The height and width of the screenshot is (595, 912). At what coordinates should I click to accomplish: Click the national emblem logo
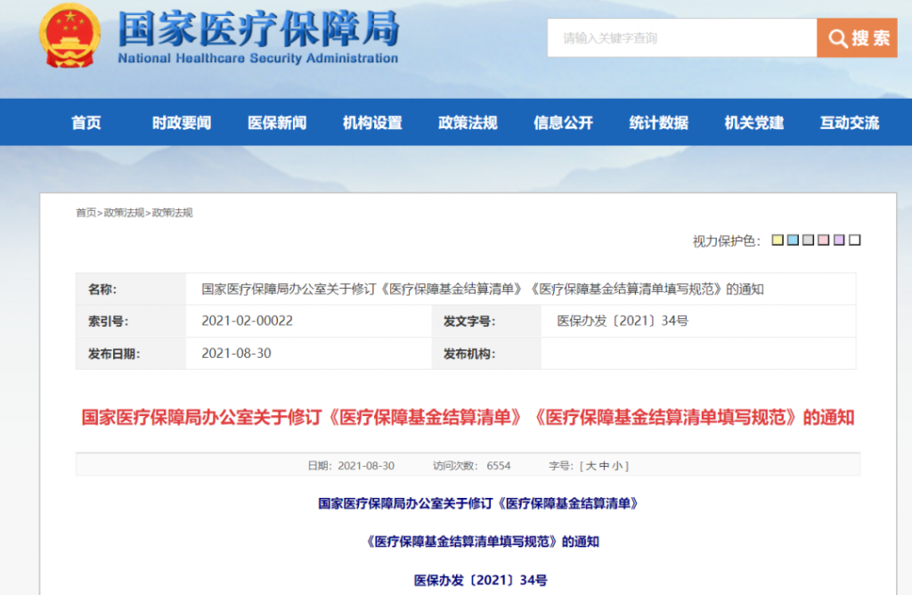[x=69, y=36]
